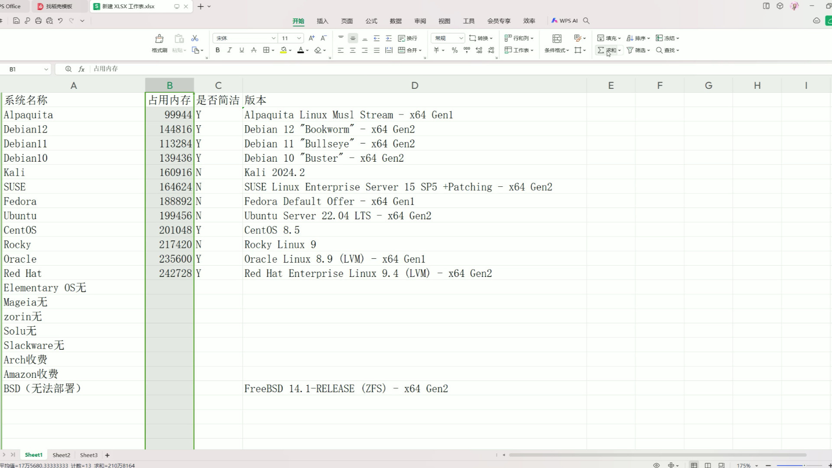
Task: Toggle italic formatting
Action: pos(229,50)
